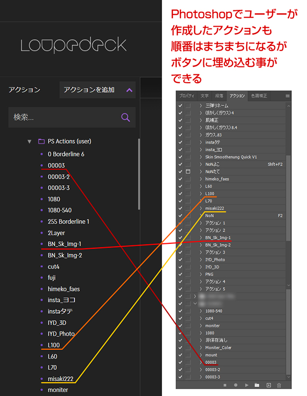Viewport: 307px width, 396px height.
Task: Expand the Moniter_Coler action
Action: [201, 348]
